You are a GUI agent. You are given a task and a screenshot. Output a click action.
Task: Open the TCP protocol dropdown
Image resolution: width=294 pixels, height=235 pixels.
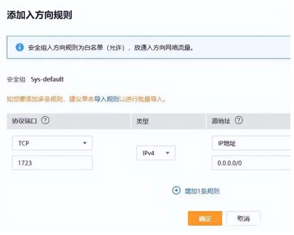pyautogui.click(x=52, y=143)
